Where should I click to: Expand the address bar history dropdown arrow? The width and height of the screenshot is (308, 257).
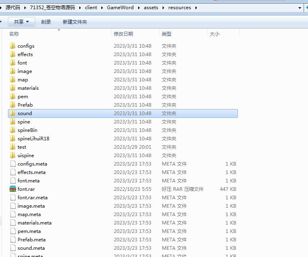point(300,8)
